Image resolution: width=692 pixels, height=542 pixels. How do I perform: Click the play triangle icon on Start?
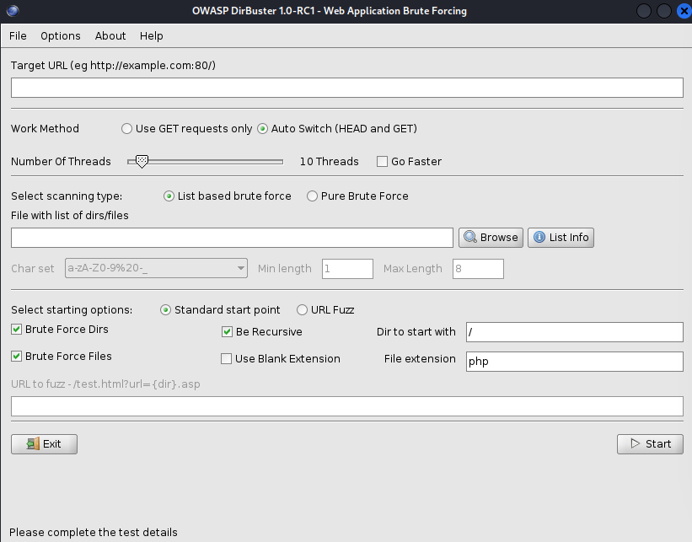coord(635,443)
